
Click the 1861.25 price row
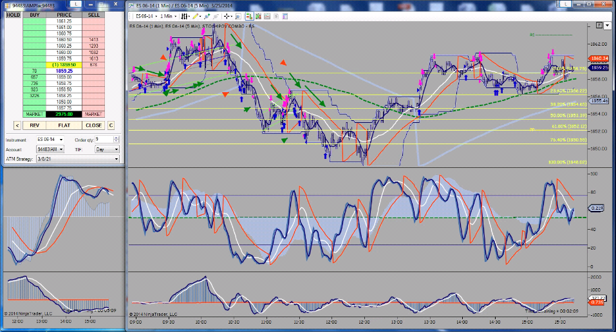(x=64, y=21)
